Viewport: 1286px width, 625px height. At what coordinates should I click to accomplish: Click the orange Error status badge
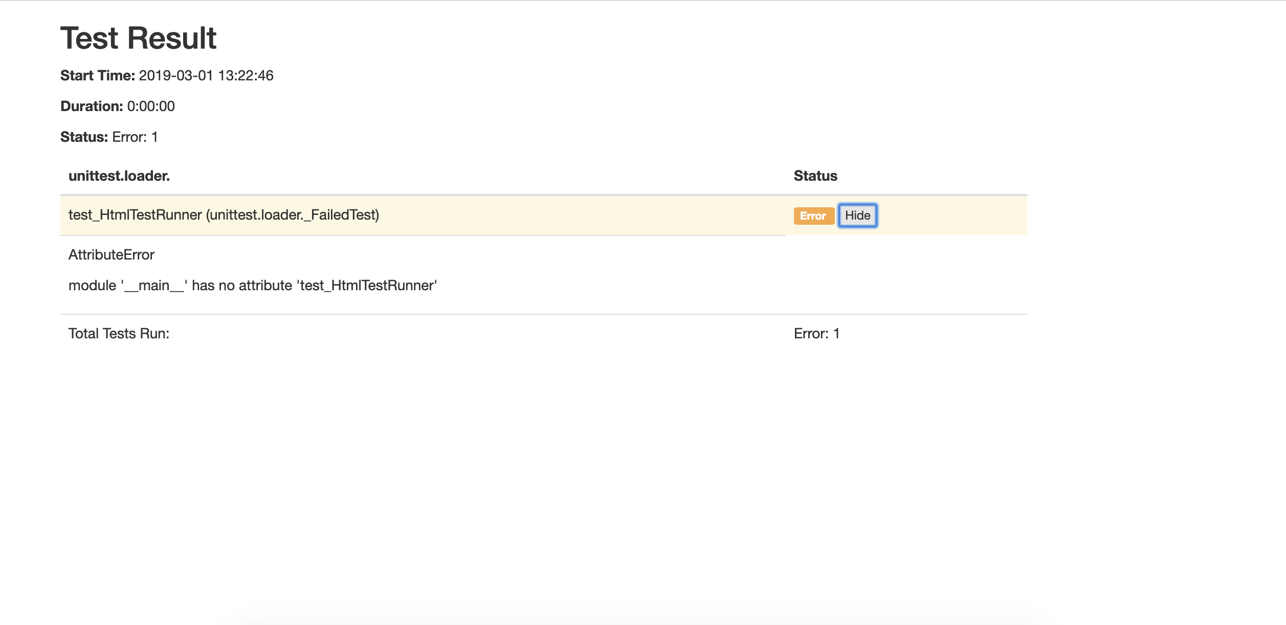pyautogui.click(x=813, y=216)
